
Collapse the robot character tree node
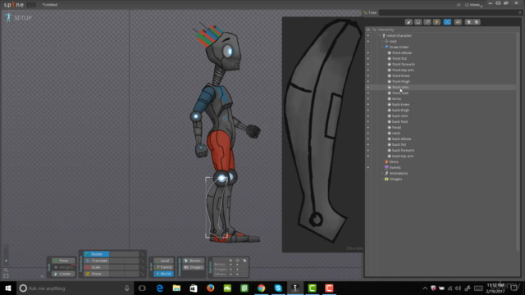[x=380, y=35]
